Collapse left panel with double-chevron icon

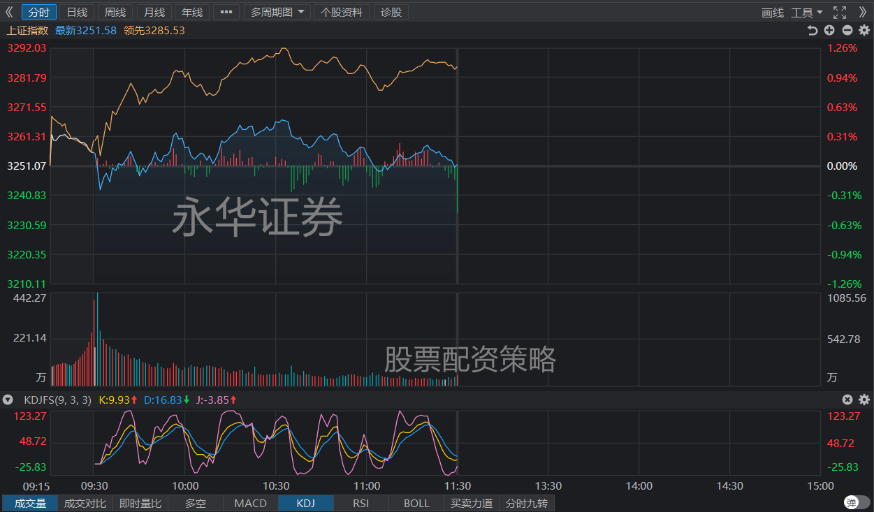[9, 12]
